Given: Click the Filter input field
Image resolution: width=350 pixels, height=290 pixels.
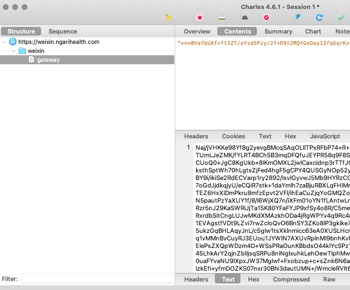Looking at the screenshot, I should (x=96, y=279).
